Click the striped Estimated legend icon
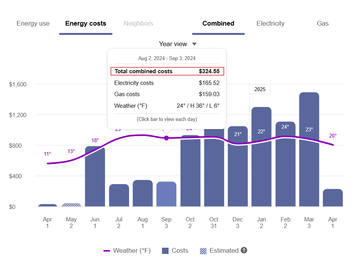 tap(203, 251)
